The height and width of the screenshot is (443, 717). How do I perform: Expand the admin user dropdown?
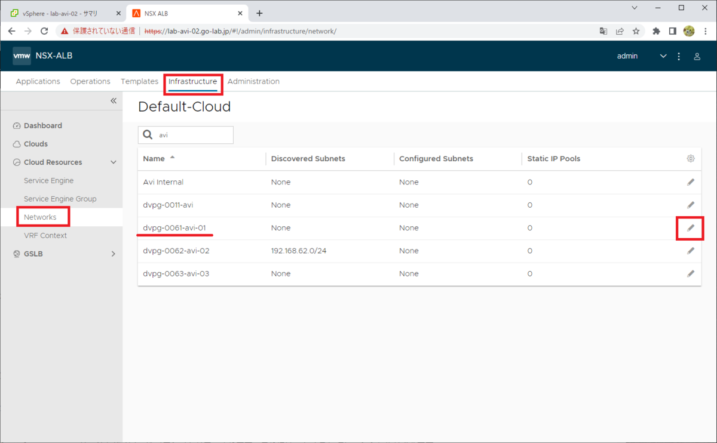pos(663,56)
